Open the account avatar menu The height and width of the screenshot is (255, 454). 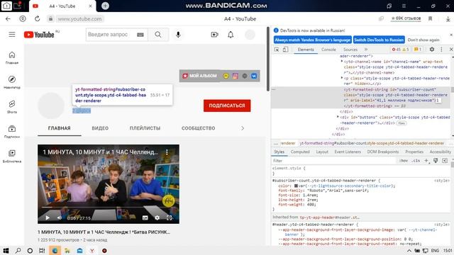pyautogui.click(x=250, y=35)
